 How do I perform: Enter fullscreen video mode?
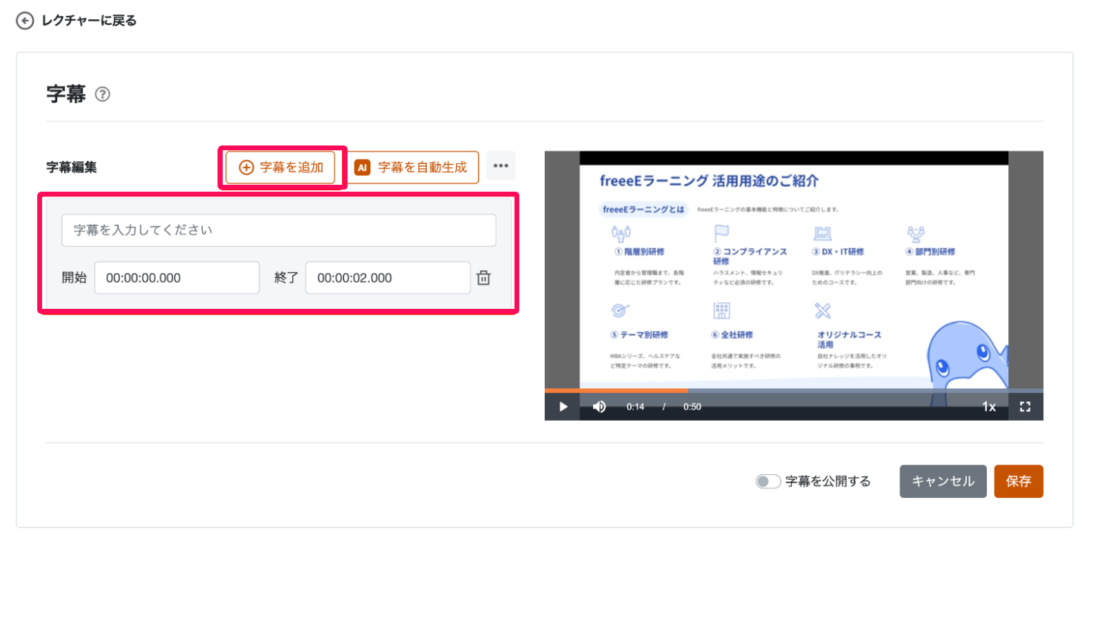1025,407
